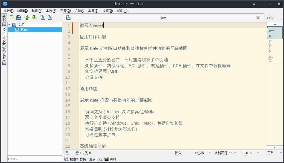Screen dimensions: 284x163
Task: Open the 设置(S) menu
Action: pyautogui.click(x=107, y=10)
